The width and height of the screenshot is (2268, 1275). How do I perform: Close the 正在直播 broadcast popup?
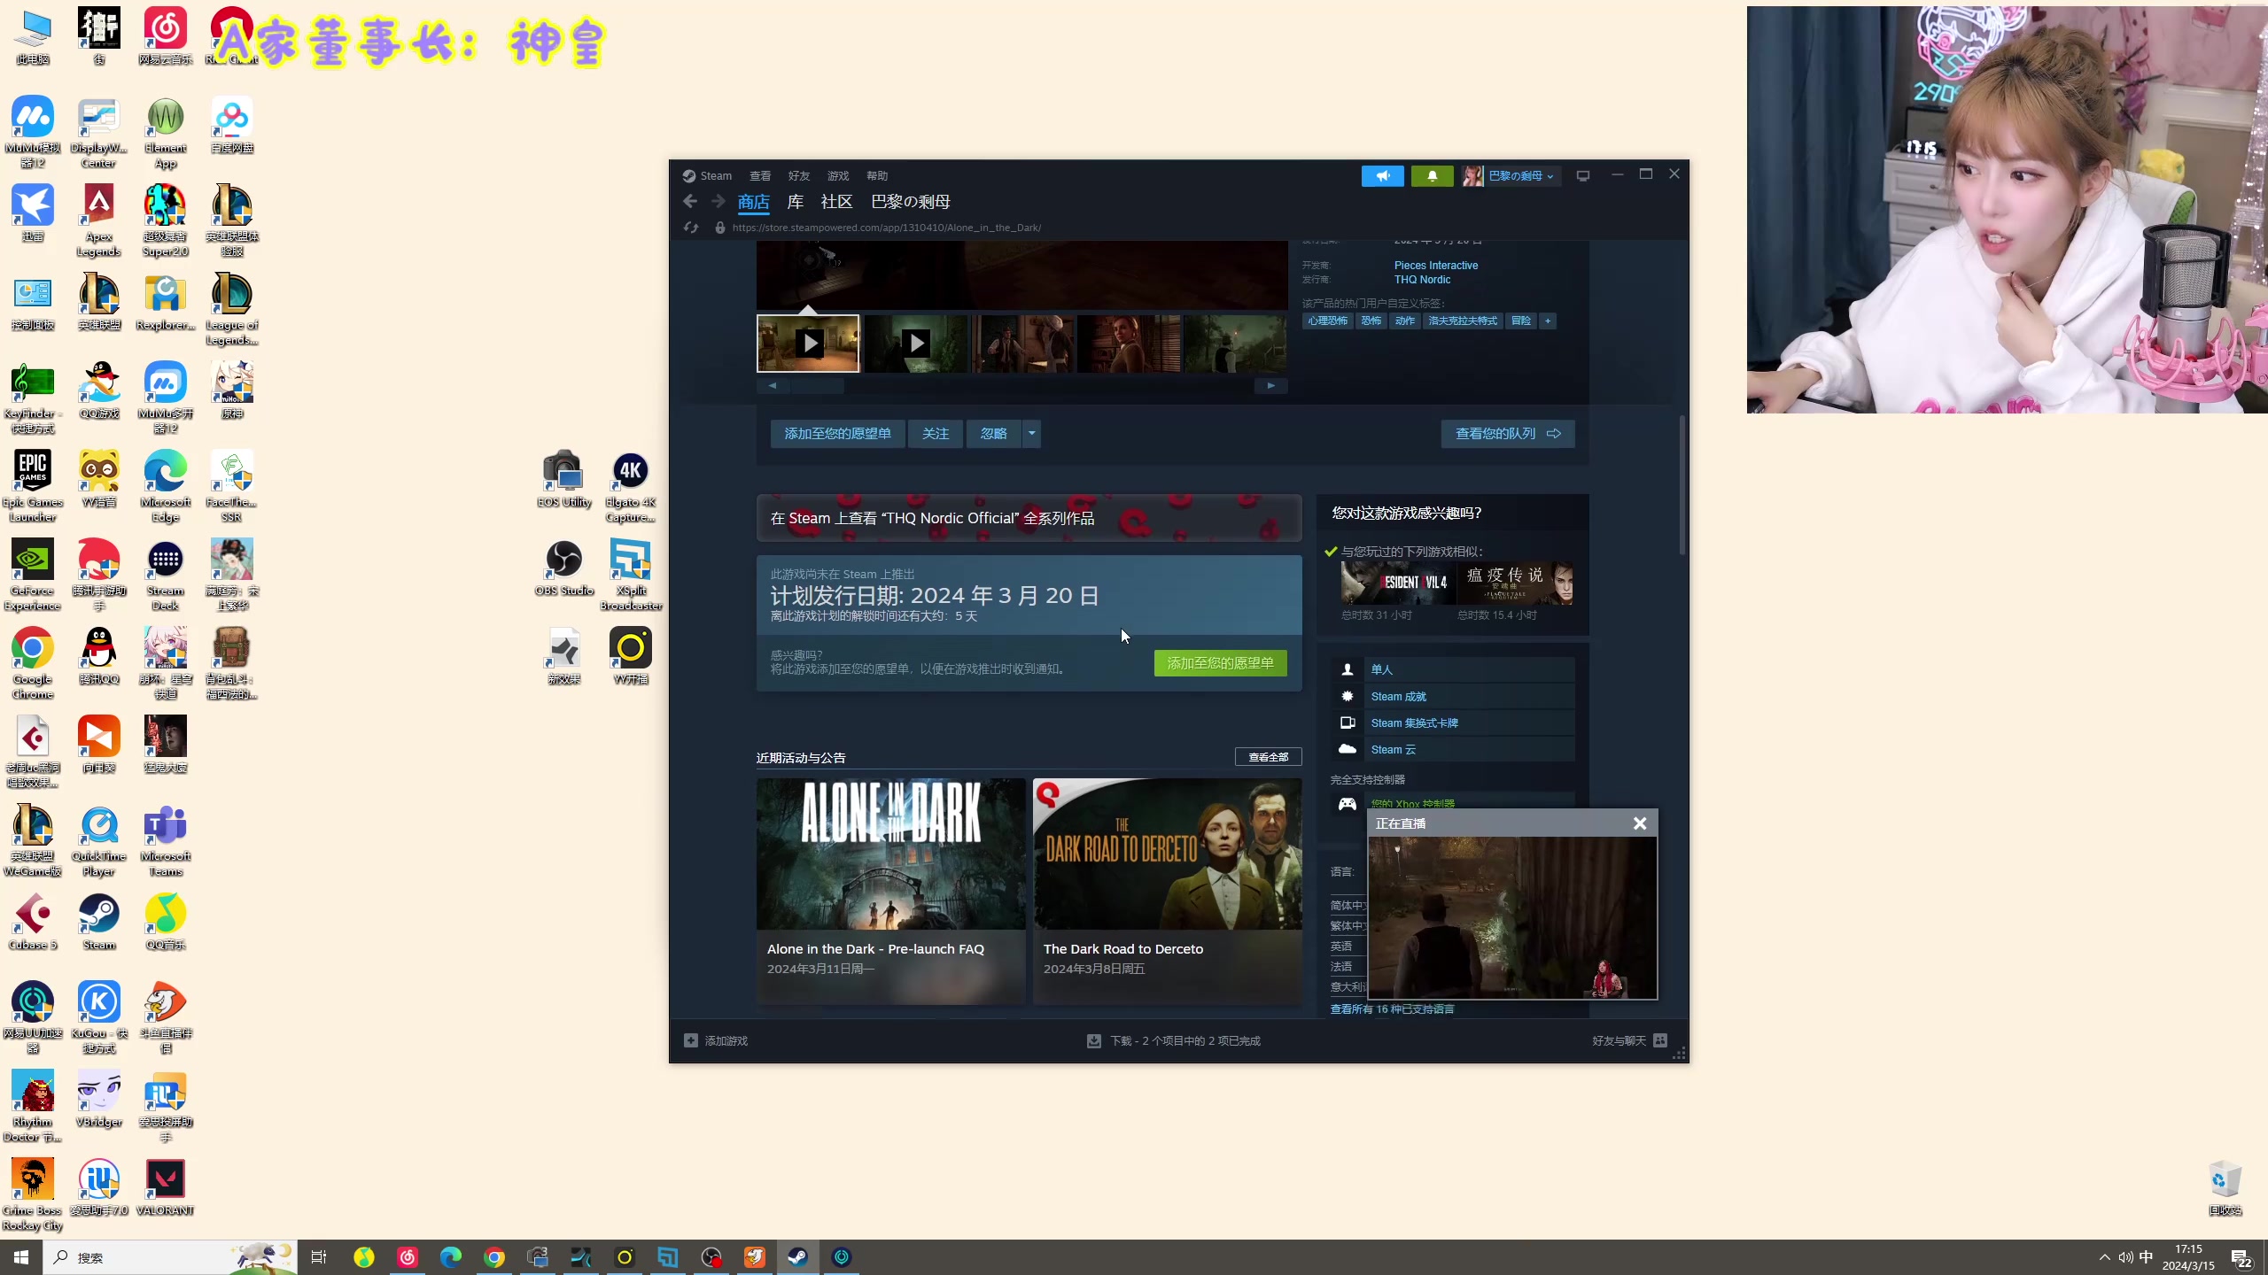[x=1640, y=823]
